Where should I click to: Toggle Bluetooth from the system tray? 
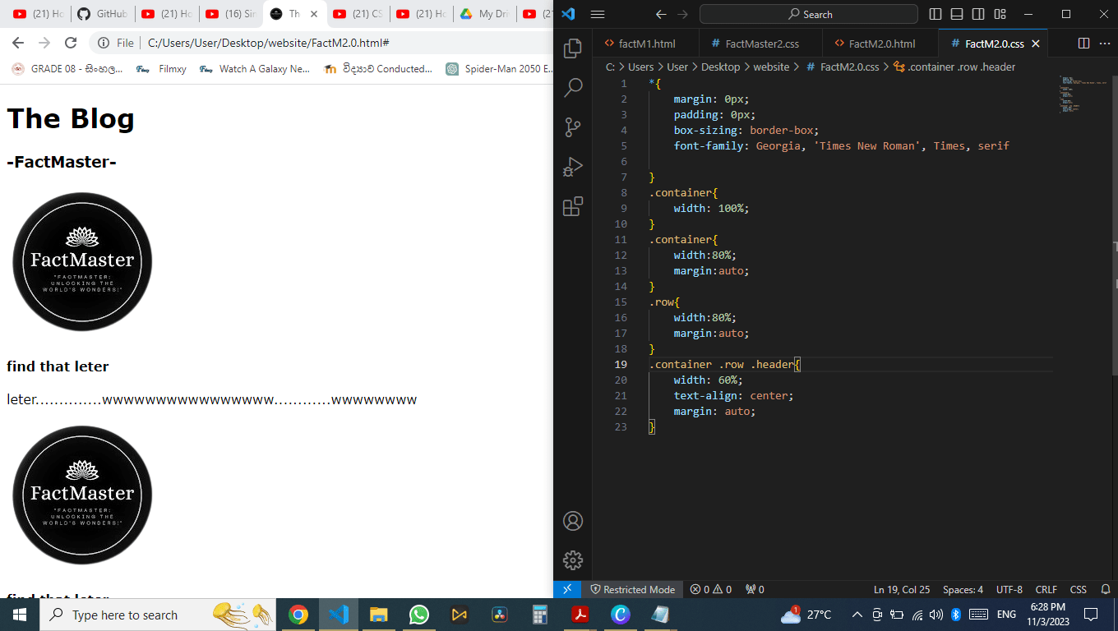pos(956,615)
